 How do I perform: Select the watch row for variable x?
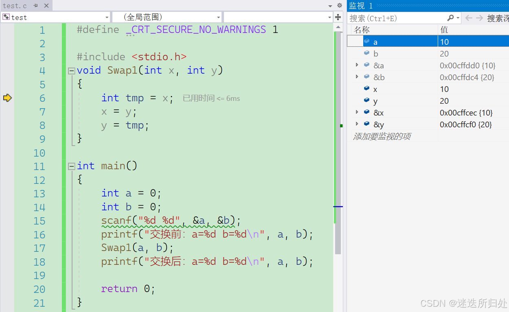point(428,89)
